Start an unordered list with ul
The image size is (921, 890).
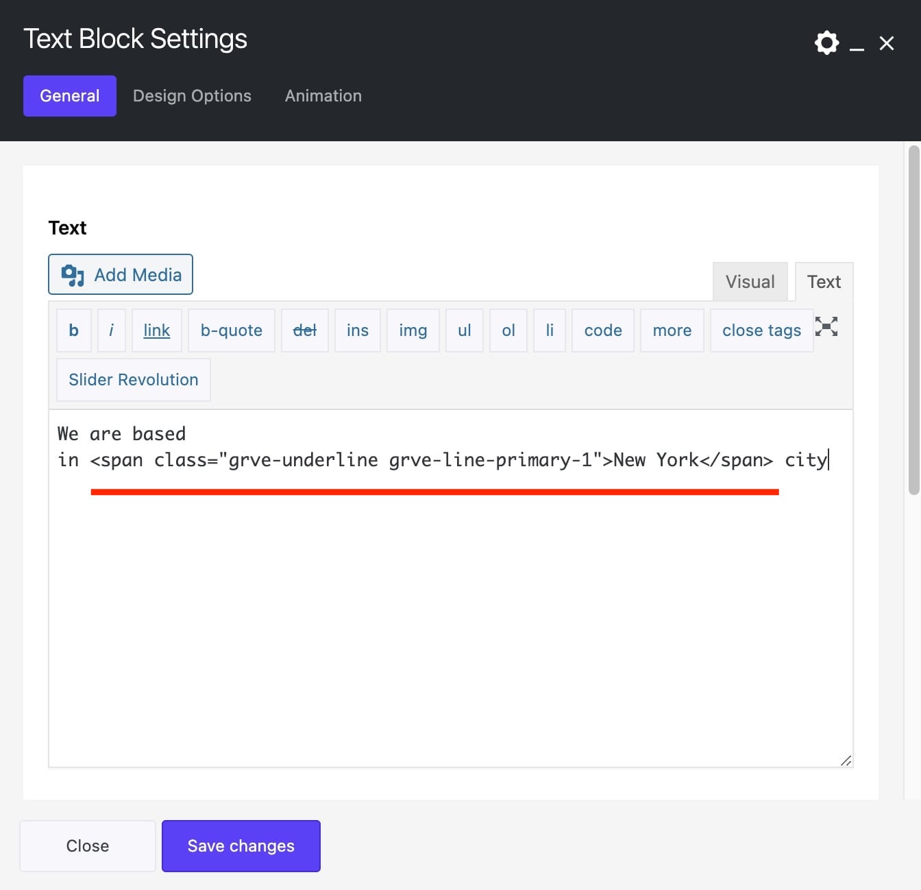pos(464,330)
